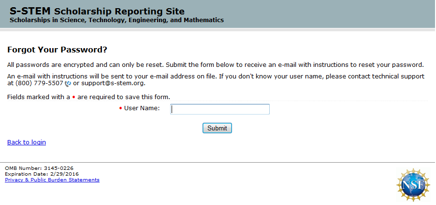Click the User Name text field
436x205 pixels.
220,109
